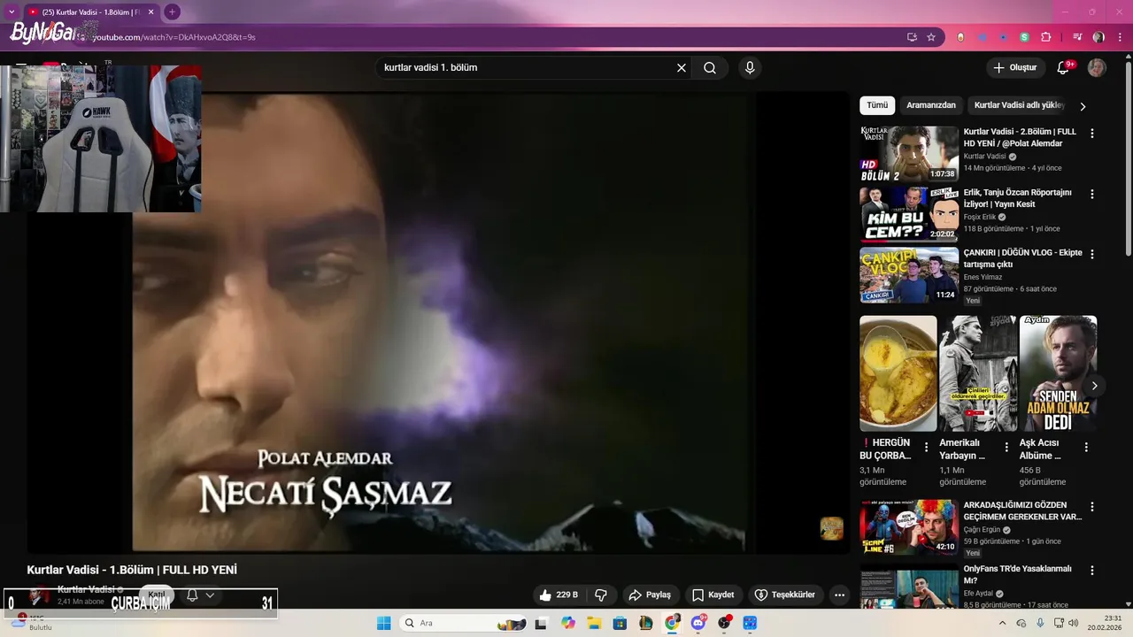The image size is (1133, 637).
Task: Open options for 'Aşk Acısı Albüme' short
Action: coord(1086,448)
